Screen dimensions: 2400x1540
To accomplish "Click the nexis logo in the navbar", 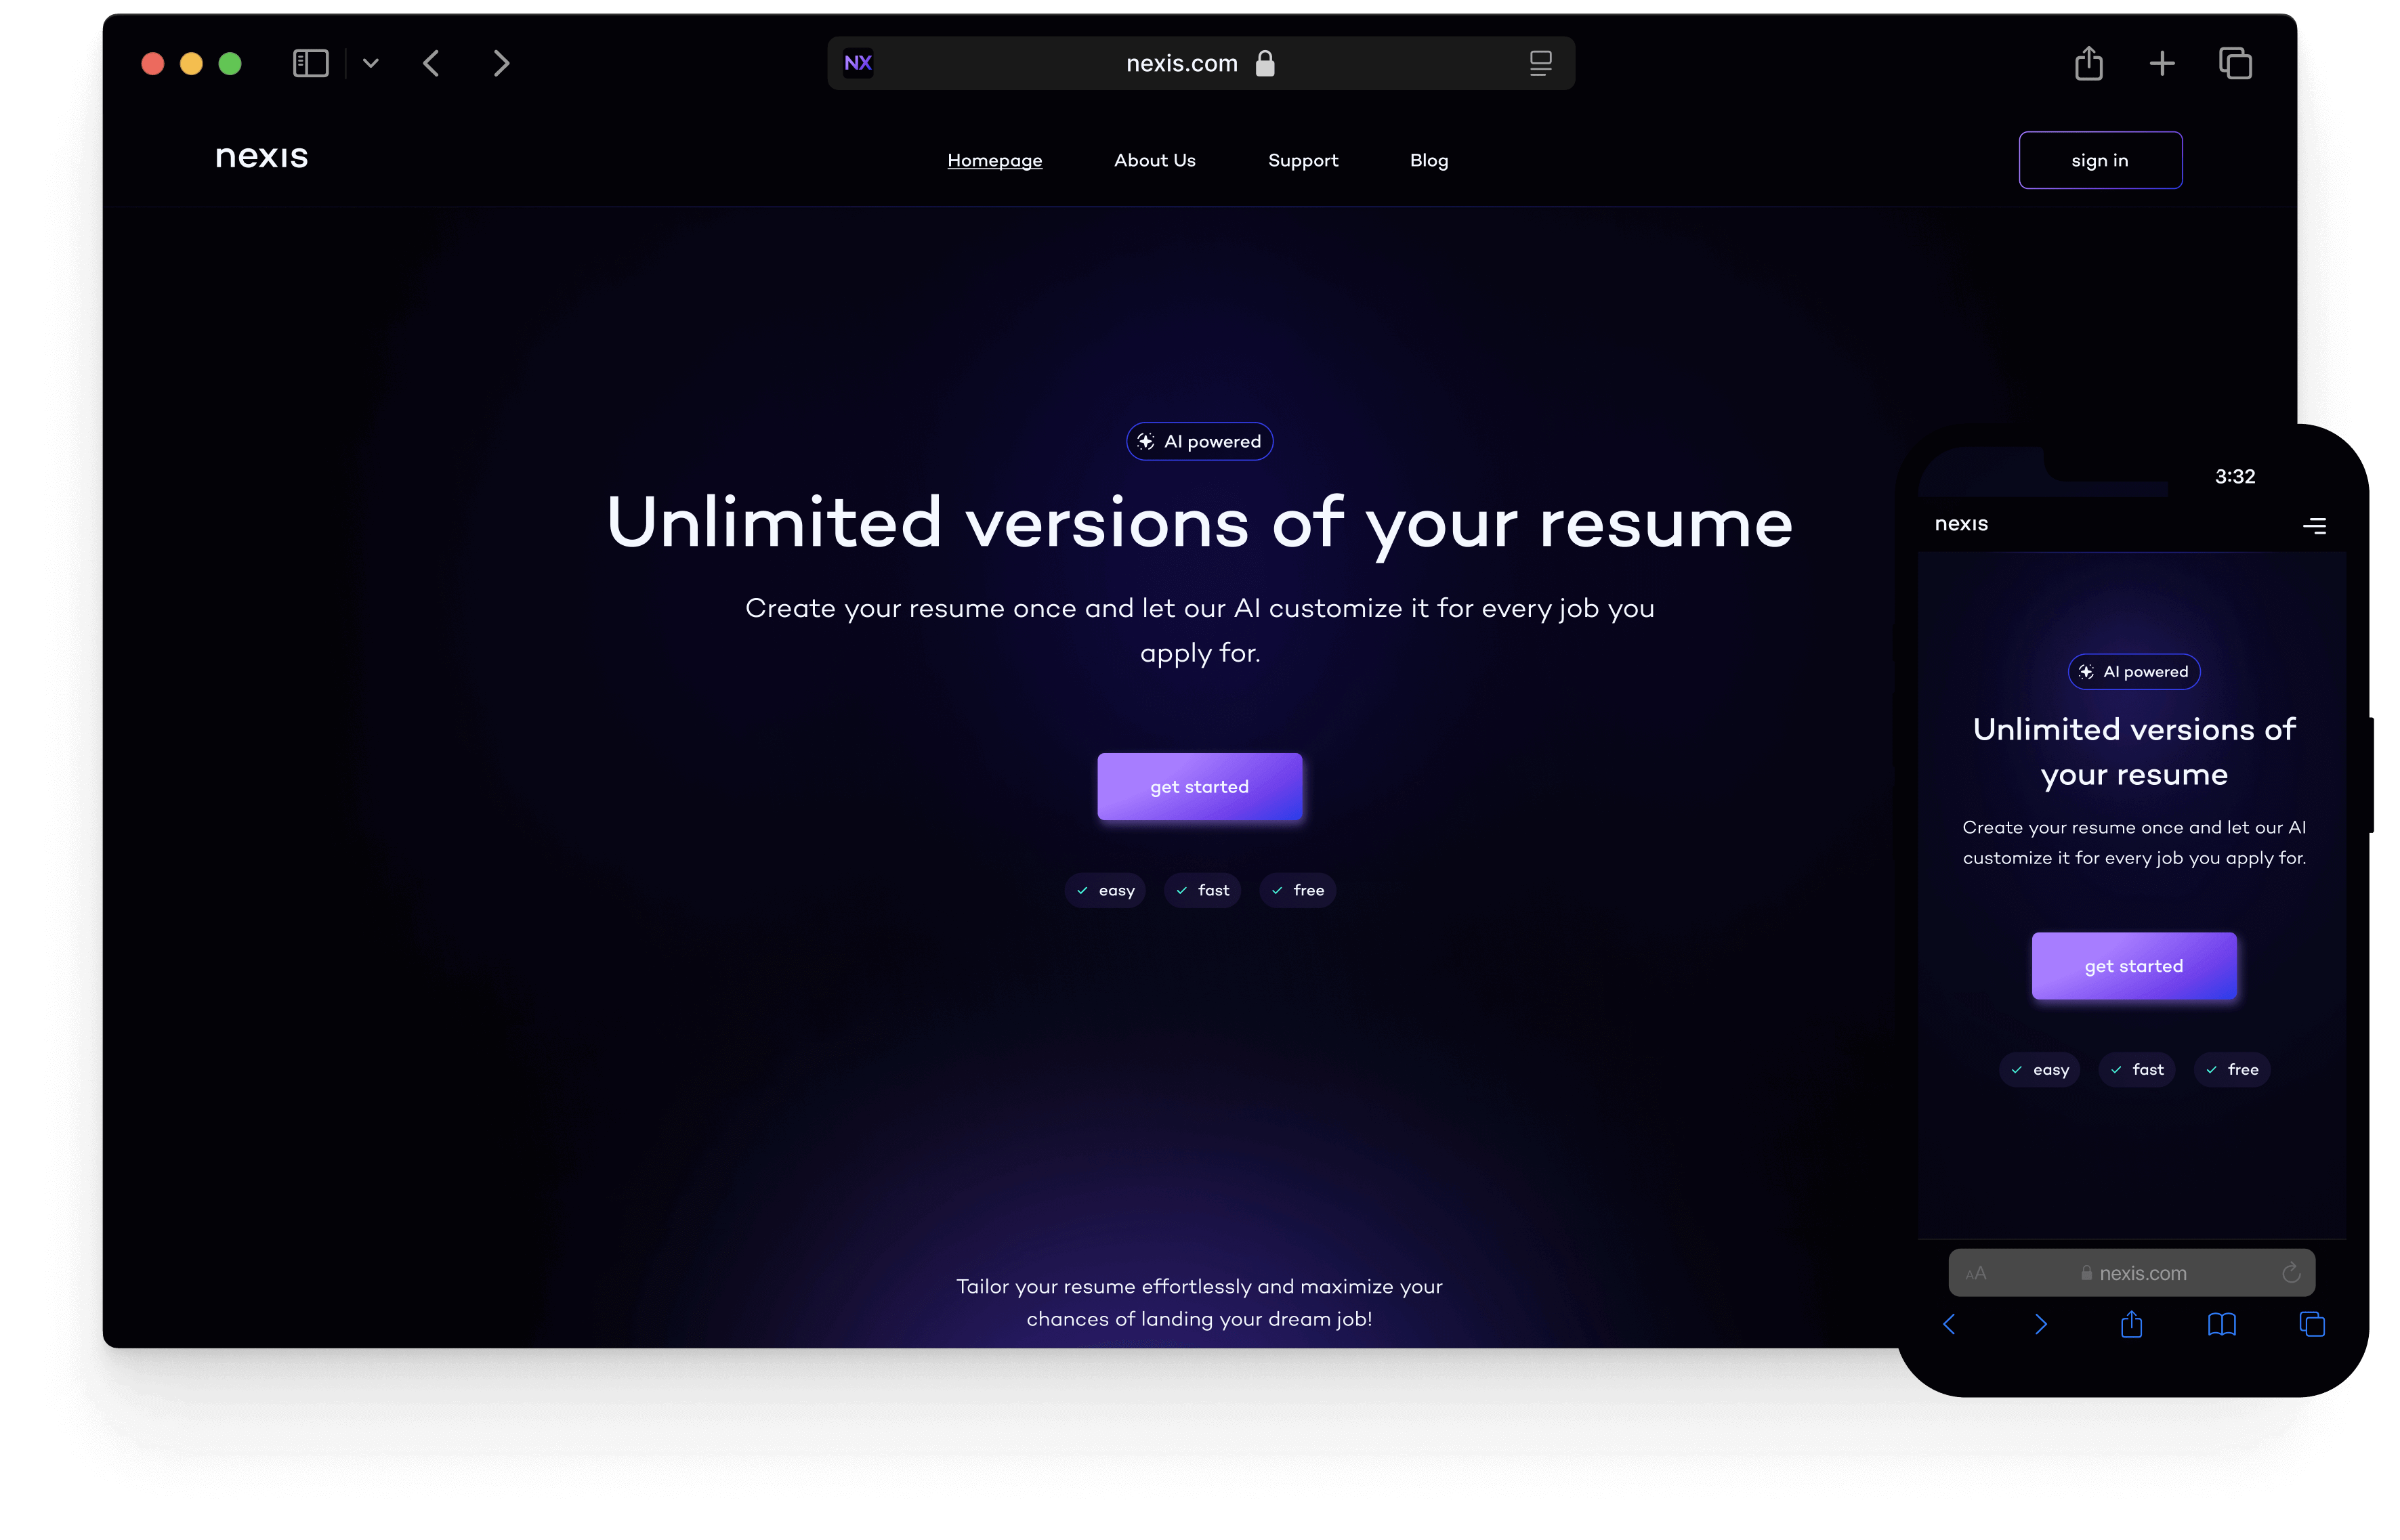I will (261, 159).
